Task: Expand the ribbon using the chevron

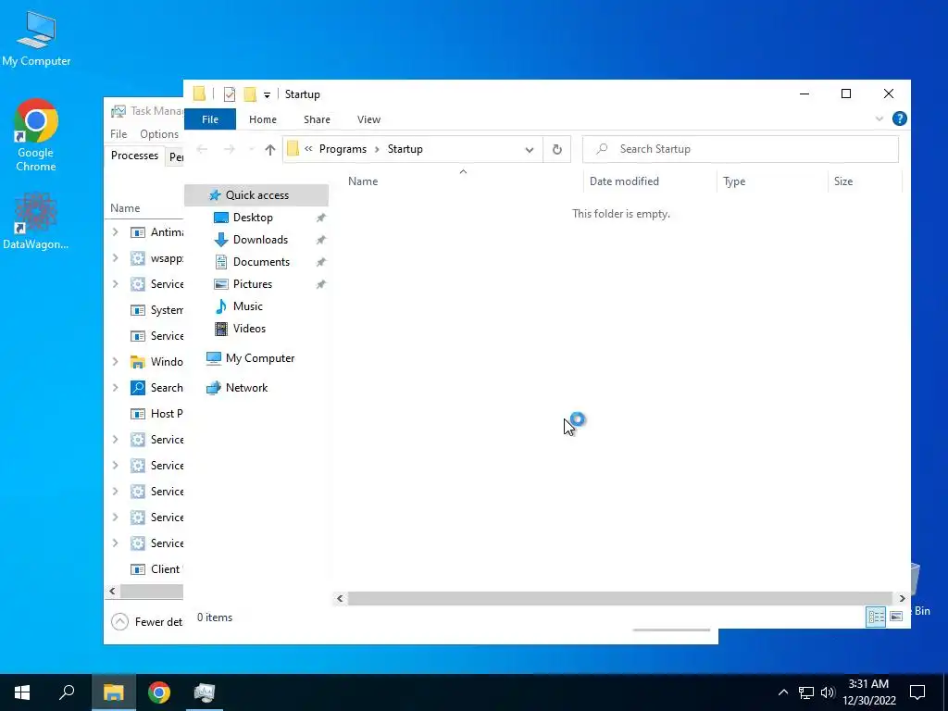Action: pyautogui.click(x=879, y=119)
